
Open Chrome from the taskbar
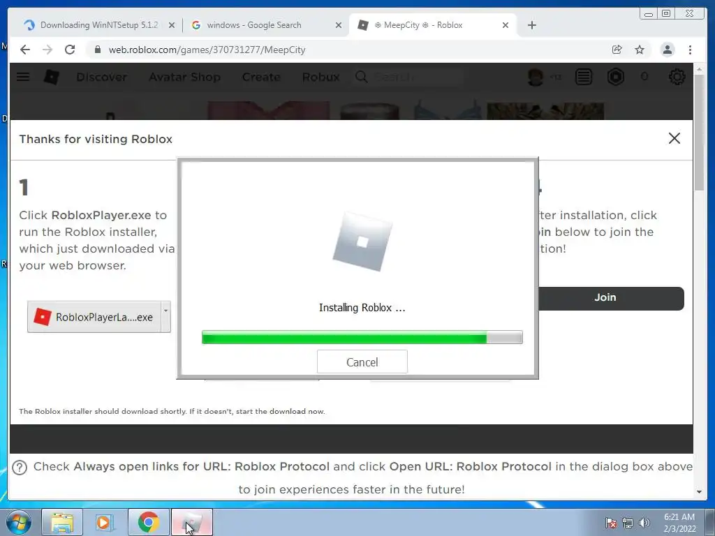149,522
